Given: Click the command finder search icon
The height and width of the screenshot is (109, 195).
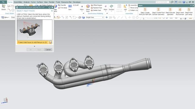Looking at the screenshot, I should tap(172, 2).
